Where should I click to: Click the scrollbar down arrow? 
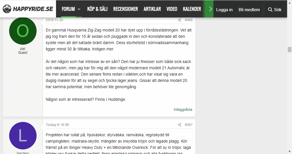(x=289, y=151)
